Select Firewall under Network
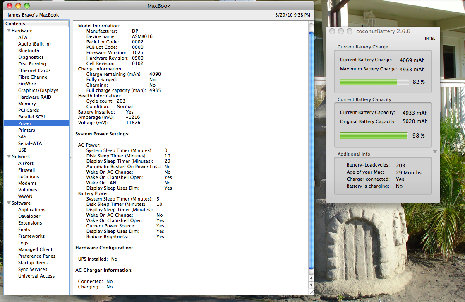 (x=26, y=170)
